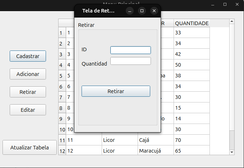Image resolution: width=244 pixels, height=168 pixels.
Task: Refresh data with Atualizar Tabela
Action: click(29, 147)
